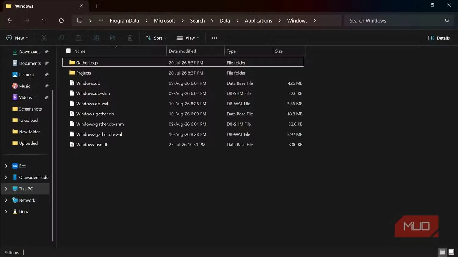
Task: Switch to large thumbnails view in status bar
Action: pyautogui.click(x=451, y=252)
